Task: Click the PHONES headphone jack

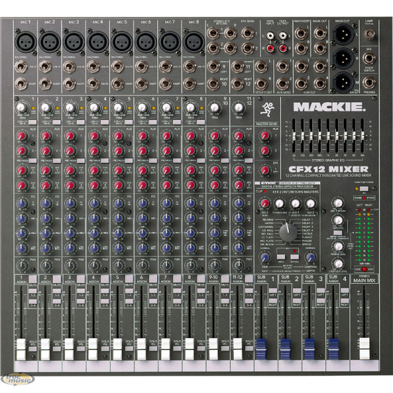Action: point(369,83)
